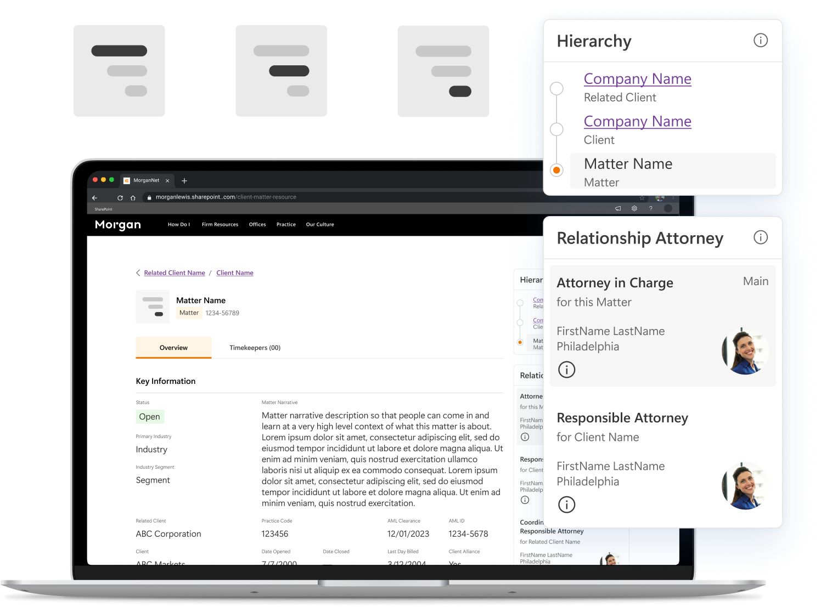Click the browser home icon
The image size is (821, 607).
pos(133,197)
